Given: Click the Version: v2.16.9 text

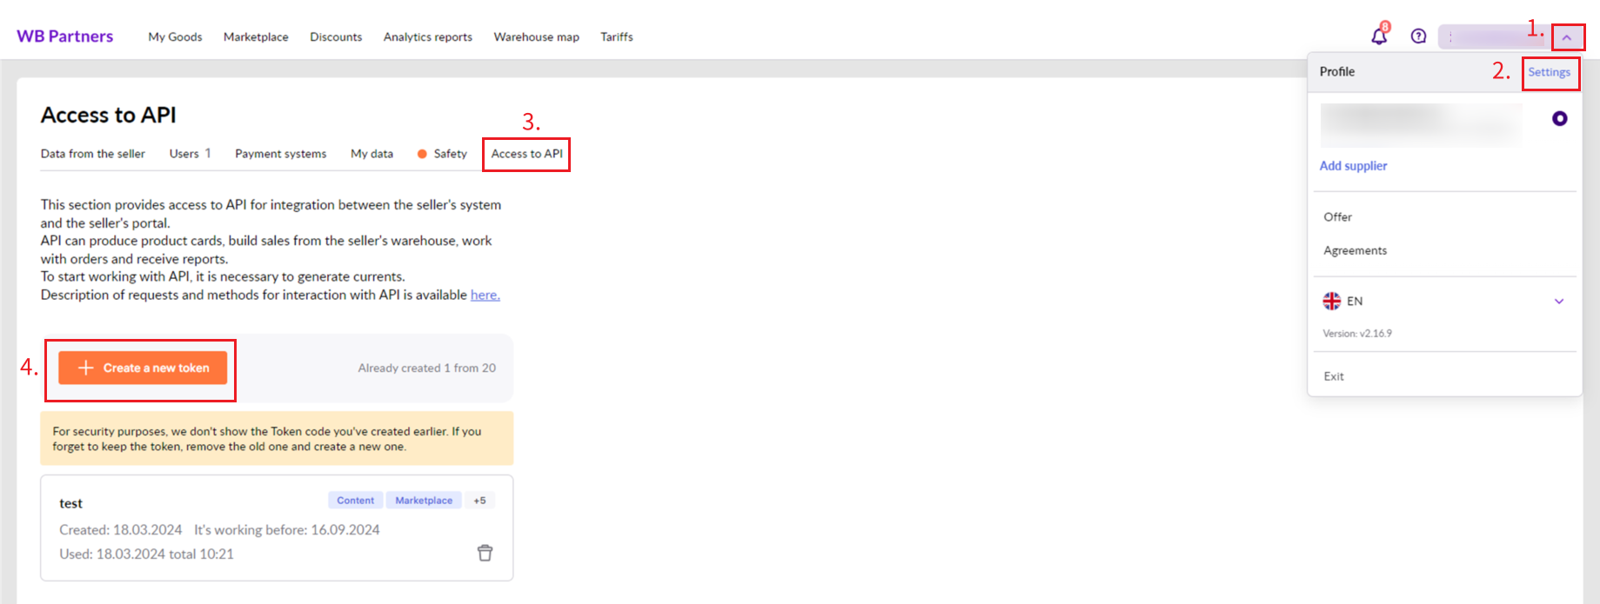Looking at the screenshot, I should [1357, 334].
